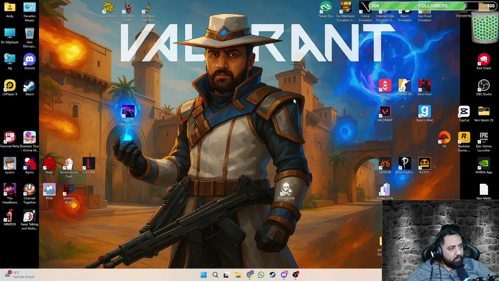Select Bu bilgisayar desktop icon
499x281 pixels.
tap(10, 36)
